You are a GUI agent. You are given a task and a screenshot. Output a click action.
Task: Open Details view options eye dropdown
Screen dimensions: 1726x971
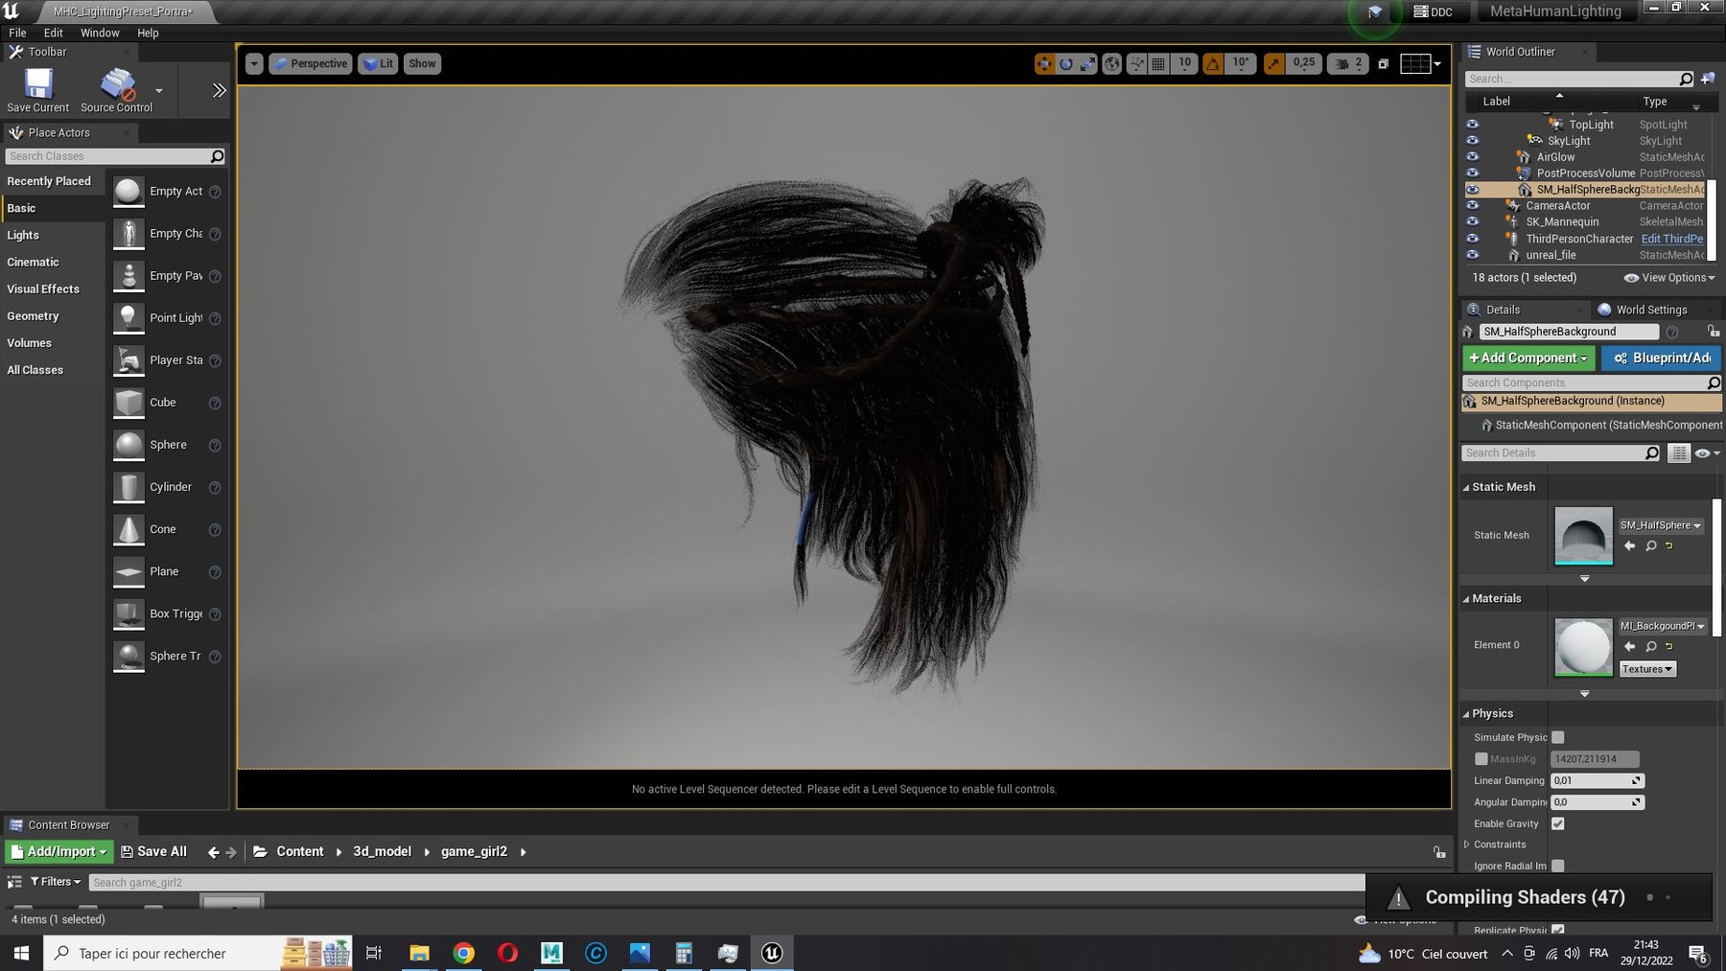click(1707, 453)
